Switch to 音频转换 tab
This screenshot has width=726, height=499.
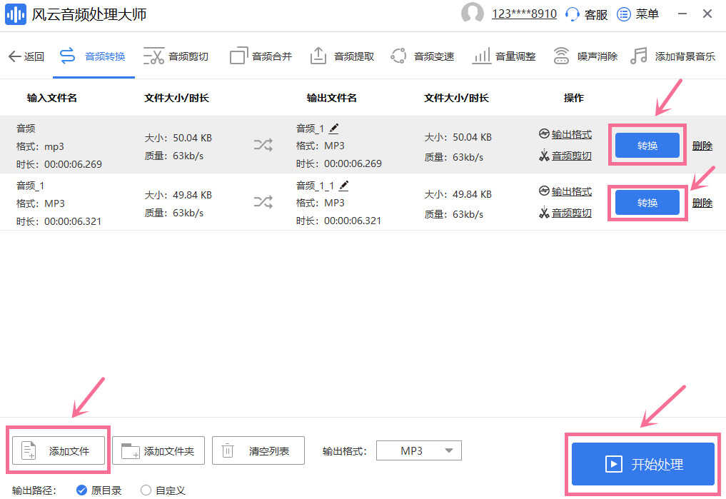coord(93,56)
